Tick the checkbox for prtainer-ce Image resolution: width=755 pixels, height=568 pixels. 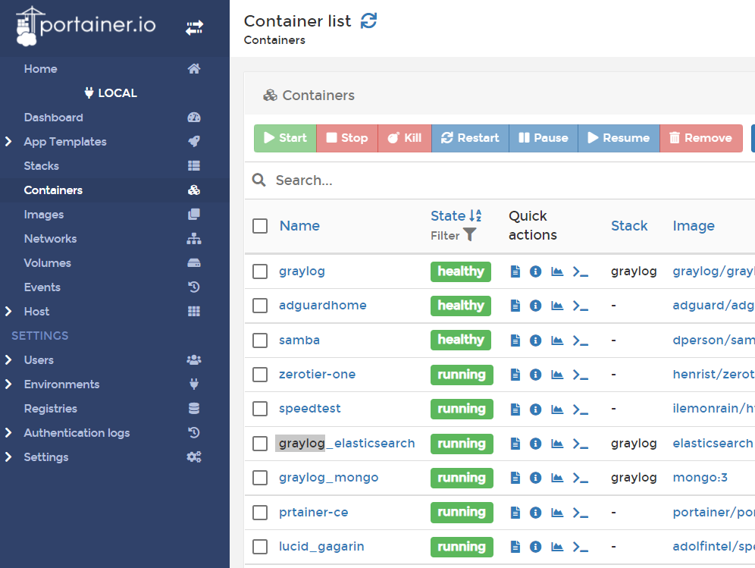260,513
